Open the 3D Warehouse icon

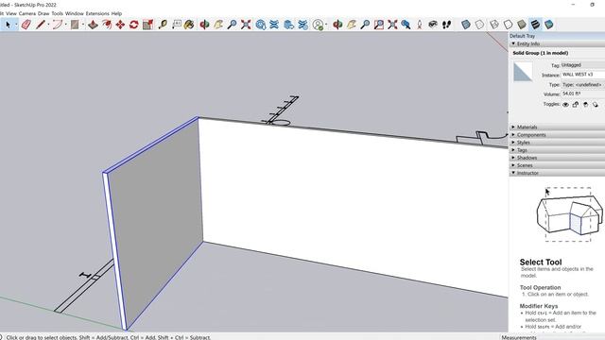261,25
